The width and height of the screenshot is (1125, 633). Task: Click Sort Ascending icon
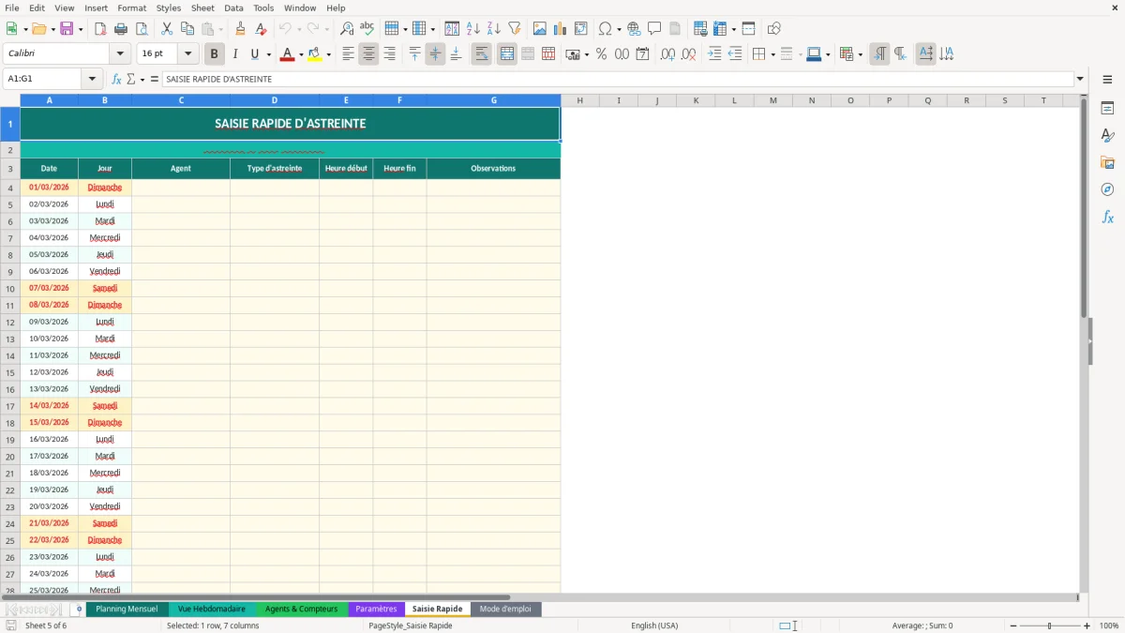pos(473,29)
